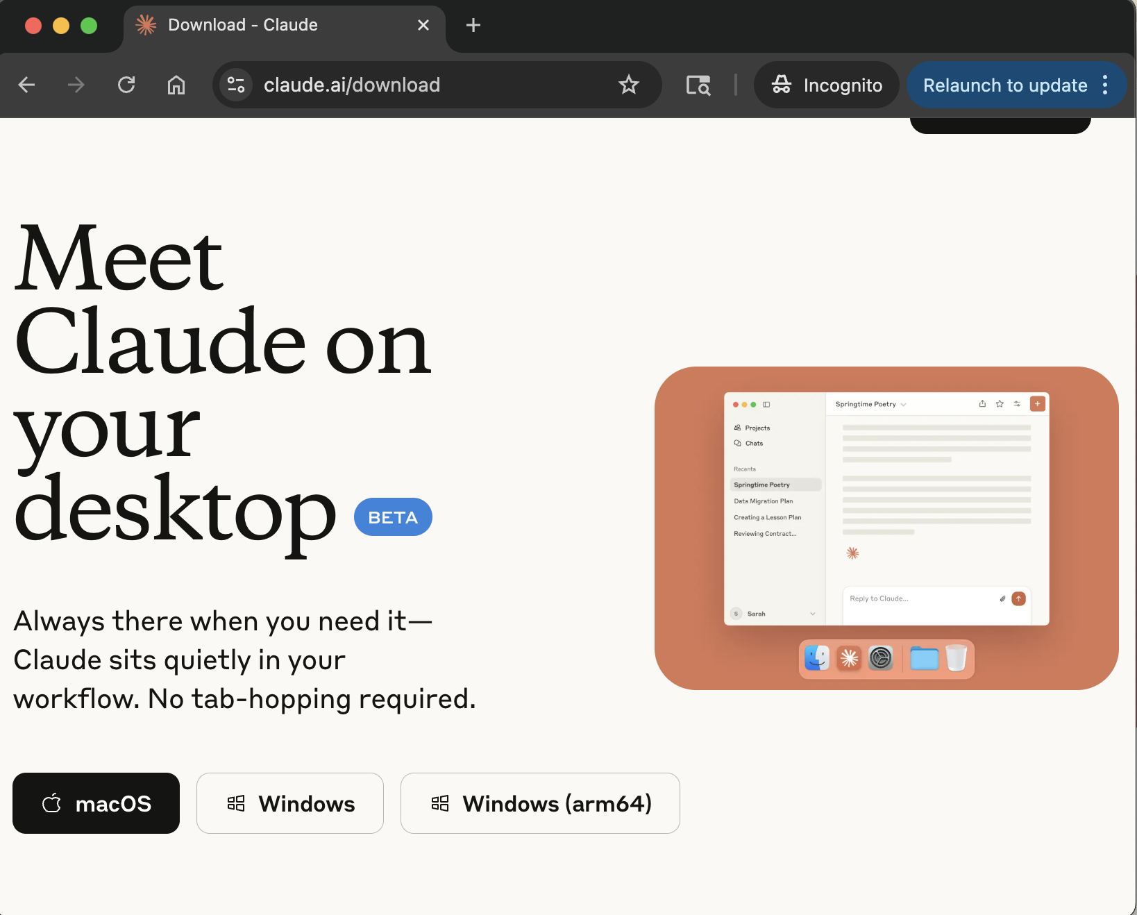Image resolution: width=1137 pixels, height=915 pixels.
Task: Click the share icon in preview header
Action: pyautogui.click(x=982, y=403)
